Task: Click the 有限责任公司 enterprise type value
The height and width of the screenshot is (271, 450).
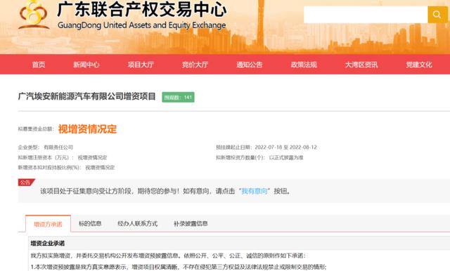Action: click(x=58, y=147)
